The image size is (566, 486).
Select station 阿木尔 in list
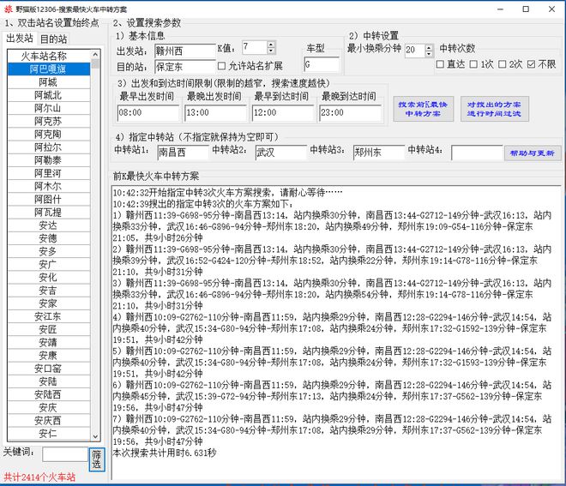[49, 186]
